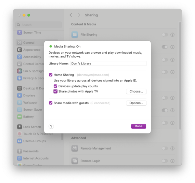Open Battery settings
The width and height of the screenshot is (195, 183).
25,117
